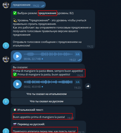This screenshot has height=133, width=121.
Task: Open the user's photo avatar beside предложение message
Action: click(6, 5)
